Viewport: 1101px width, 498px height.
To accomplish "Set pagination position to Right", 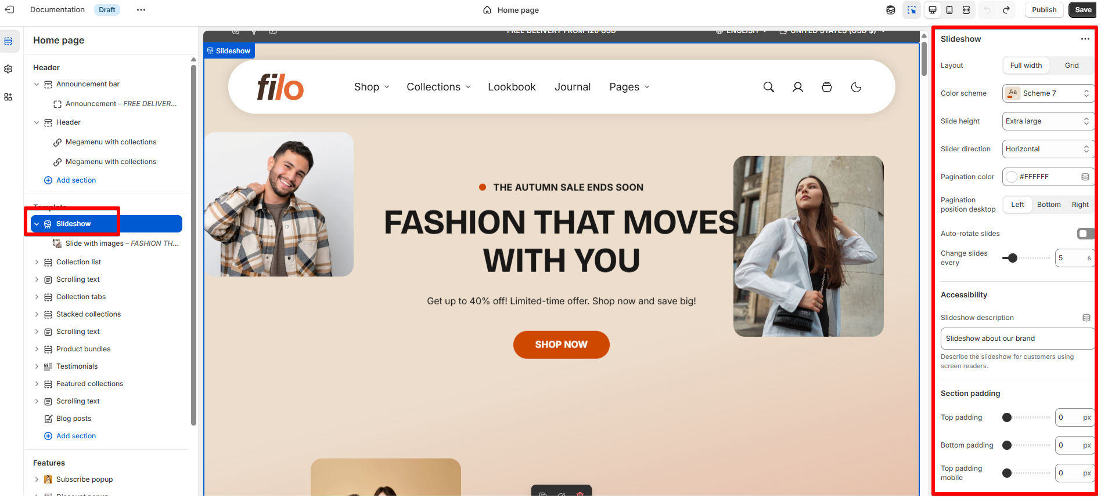I will [x=1080, y=205].
